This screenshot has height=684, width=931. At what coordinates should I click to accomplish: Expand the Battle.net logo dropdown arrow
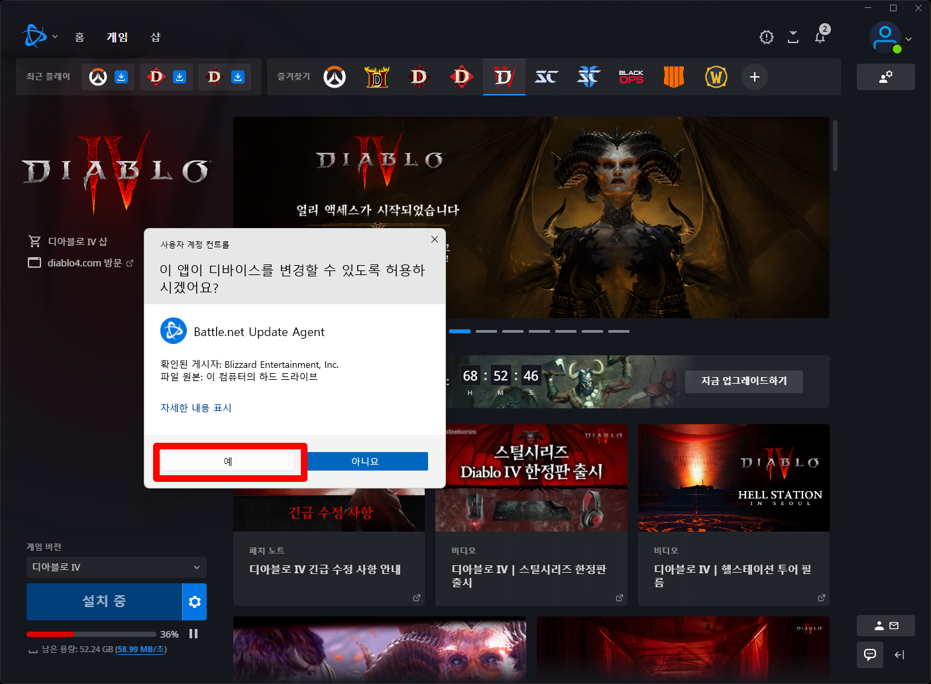(55, 37)
